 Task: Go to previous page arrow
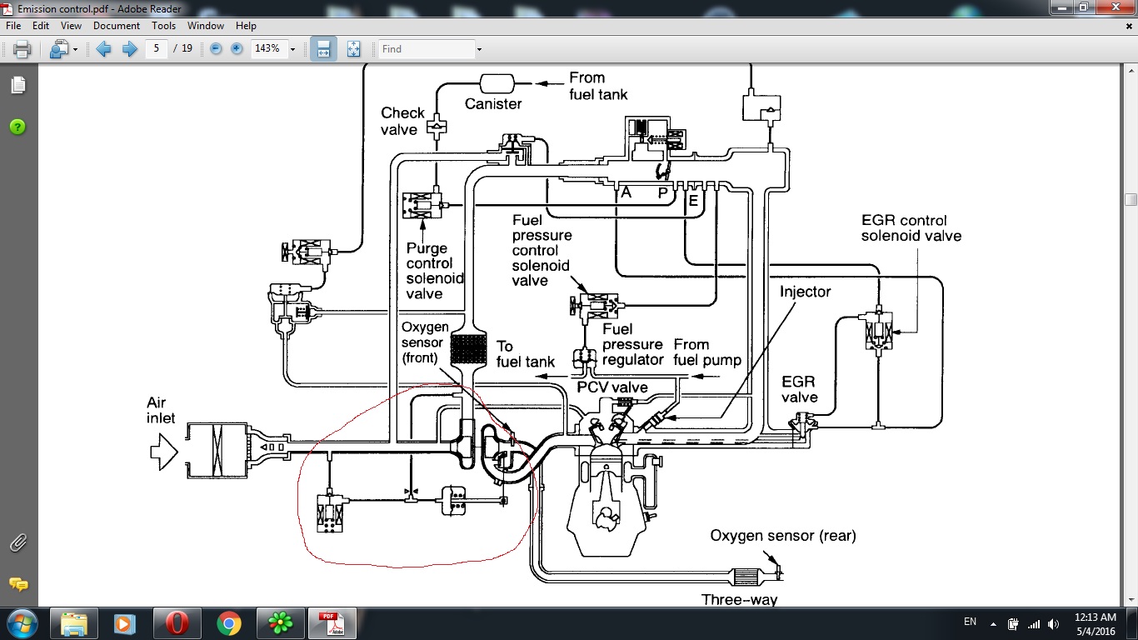point(104,49)
